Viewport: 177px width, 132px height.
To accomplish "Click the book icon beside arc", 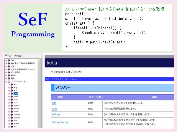I will [12, 84].
